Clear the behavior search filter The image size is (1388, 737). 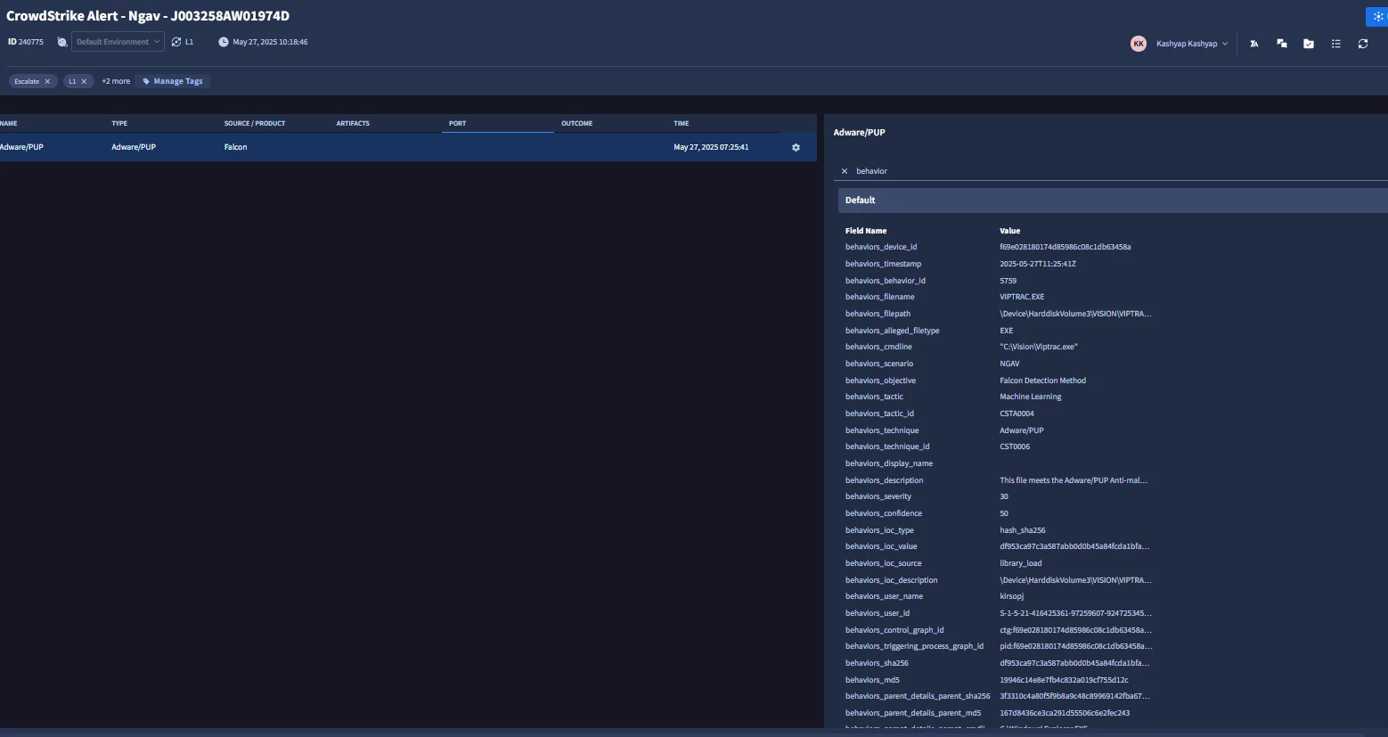tap(845, 171)
